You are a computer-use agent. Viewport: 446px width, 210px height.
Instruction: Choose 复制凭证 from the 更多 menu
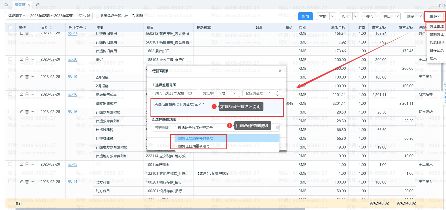[x=436, y=34]
